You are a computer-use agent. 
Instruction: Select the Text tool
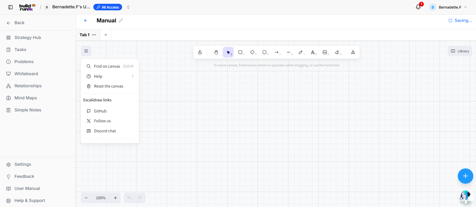click(x=313, y=52)
